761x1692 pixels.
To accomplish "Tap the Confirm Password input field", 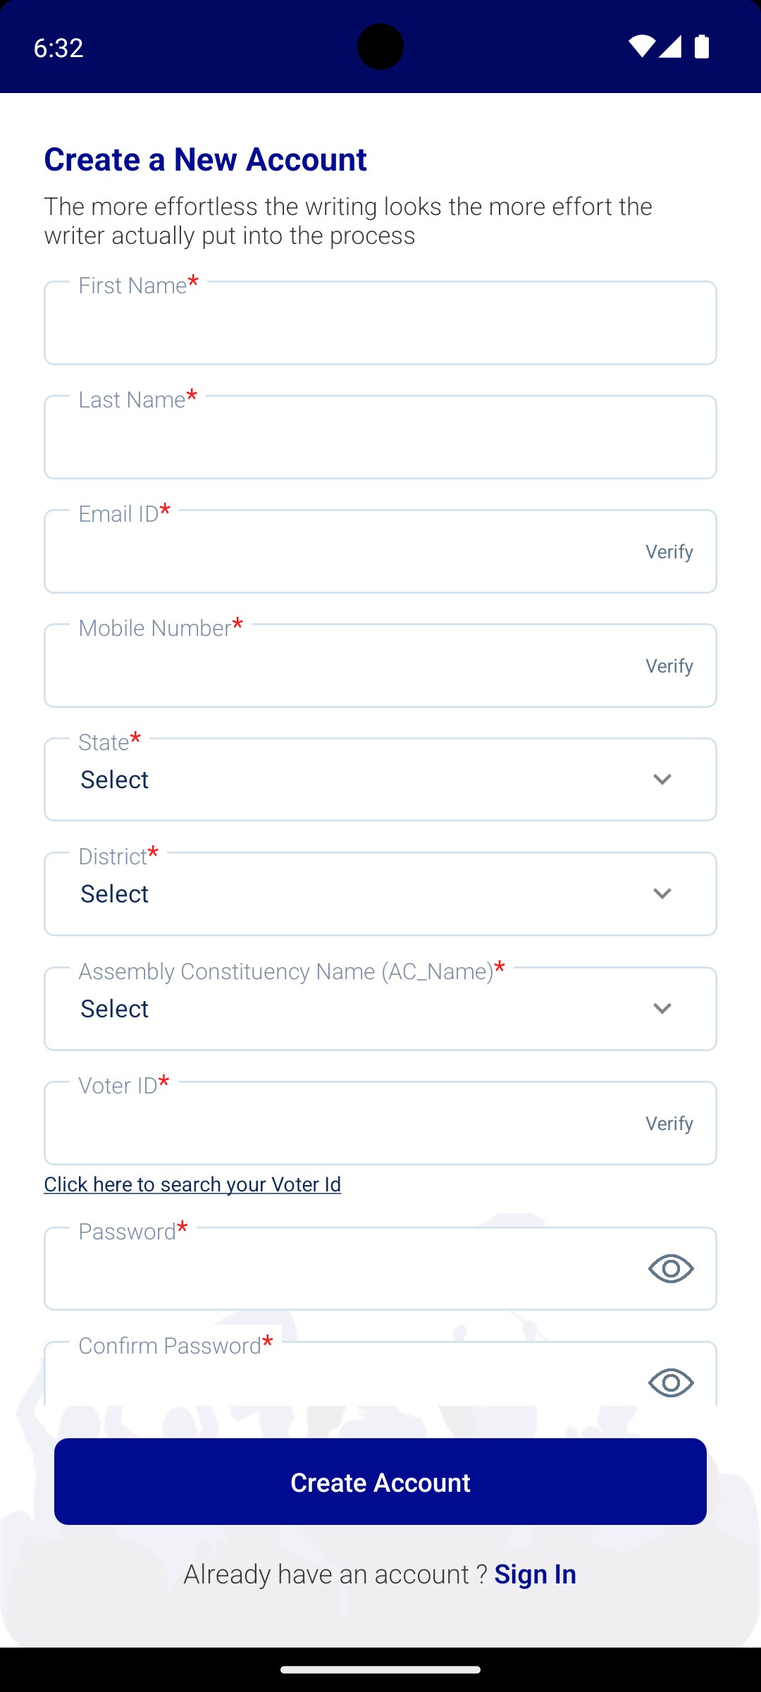I will pos(338,1382).
